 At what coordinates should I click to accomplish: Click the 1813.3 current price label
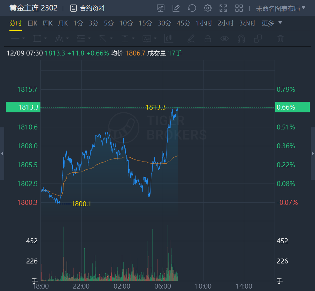pos(23,107)
